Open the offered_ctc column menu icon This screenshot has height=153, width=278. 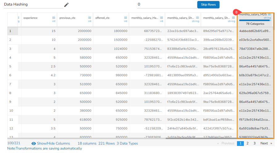125,18
